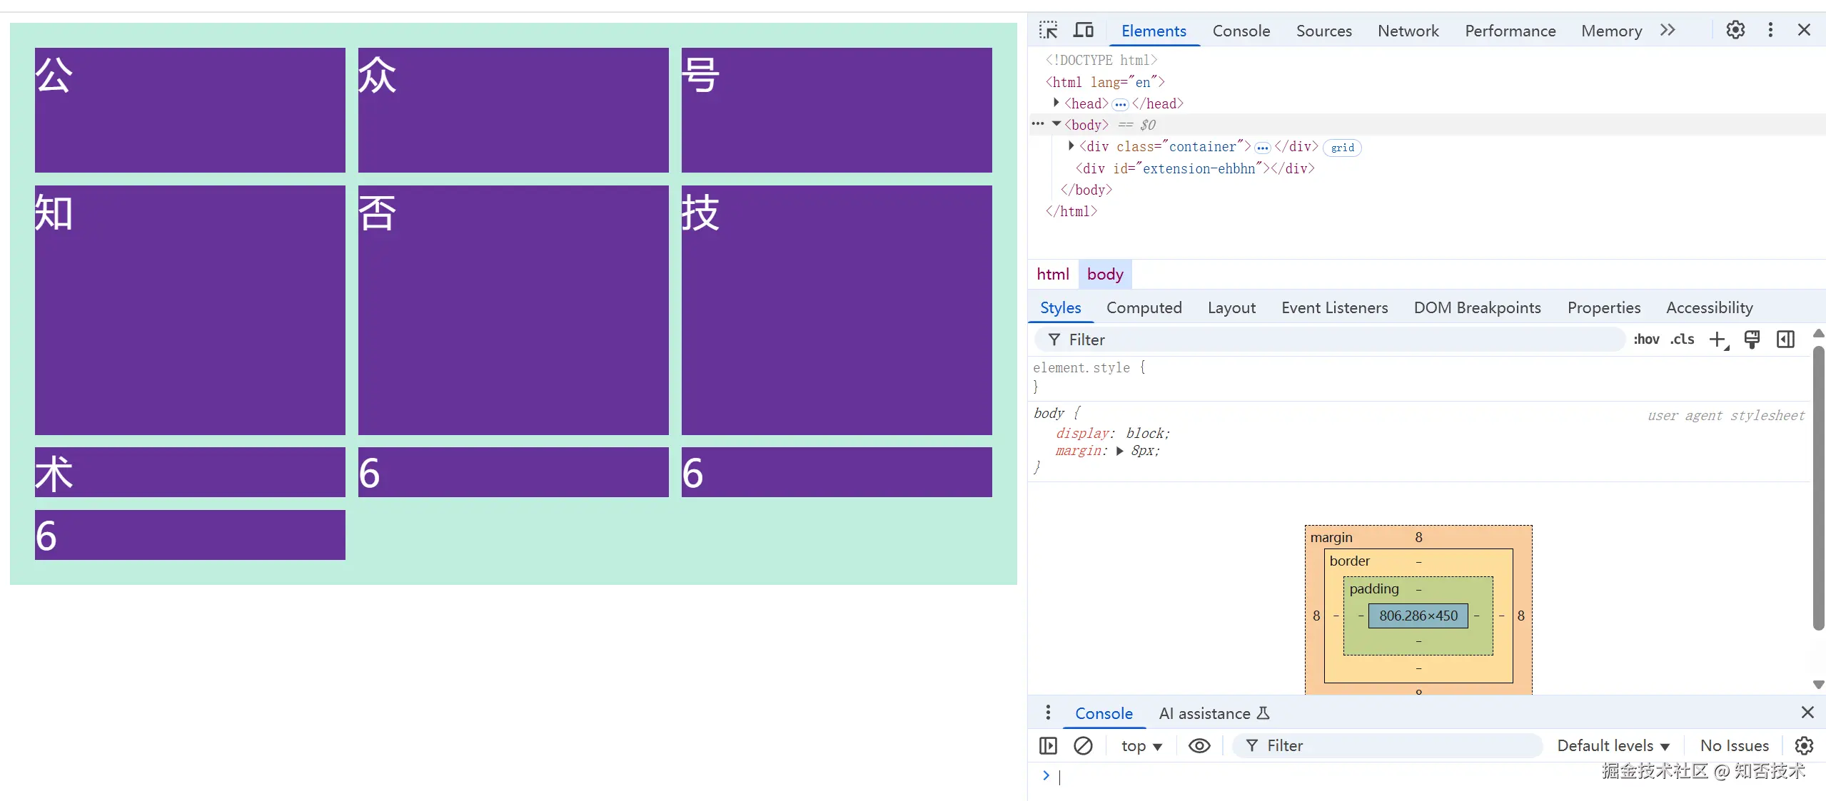This screenshot has height=801, width=1826.
Task: Open the DevTools three-dot customize menu
Action: [x=1770, y=30]
